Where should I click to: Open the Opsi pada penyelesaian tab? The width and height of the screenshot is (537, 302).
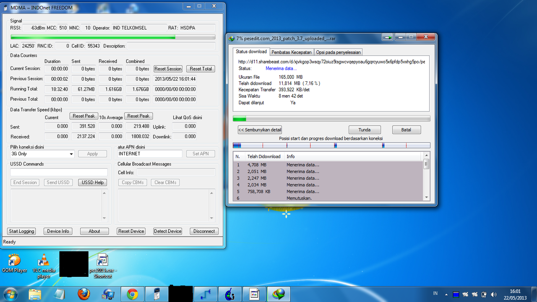tap(338, 52)
